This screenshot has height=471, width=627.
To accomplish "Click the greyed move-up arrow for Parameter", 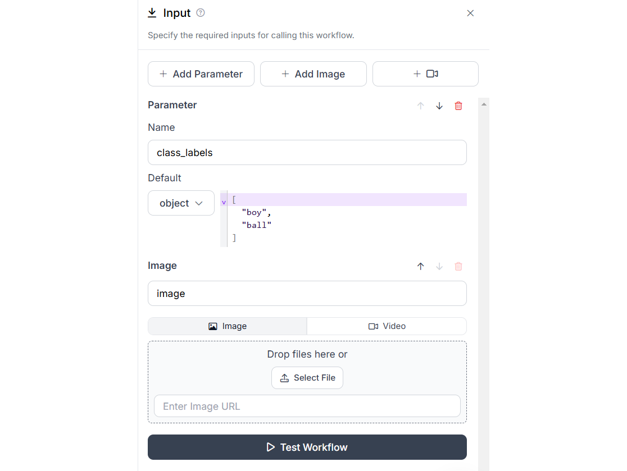I will click(x=420, y=106).
